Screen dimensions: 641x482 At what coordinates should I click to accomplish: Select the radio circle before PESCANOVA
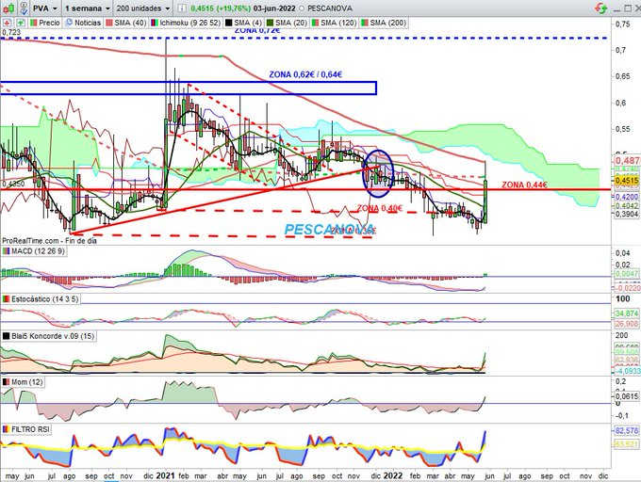302,8
